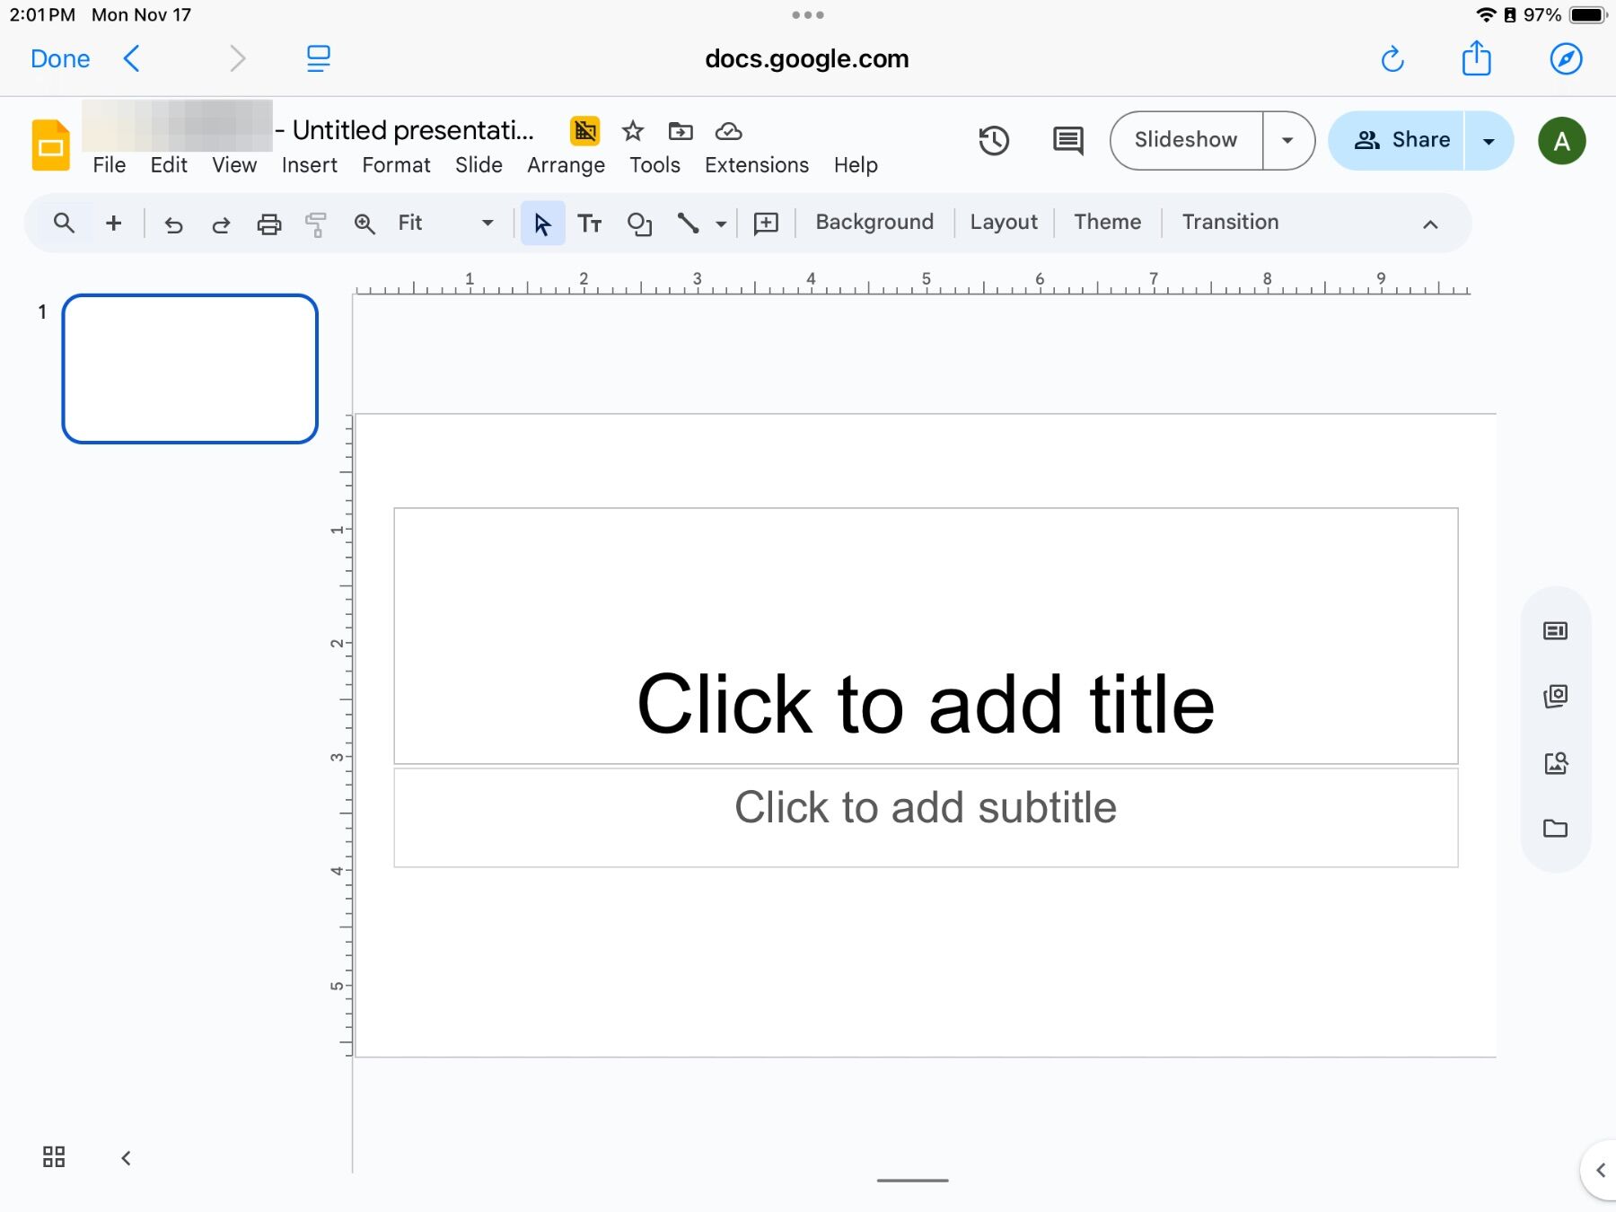The height and width of the screenshot is (1212, 1616).
Task: Open the Extensions menu
Action: (x=757, y=165)
